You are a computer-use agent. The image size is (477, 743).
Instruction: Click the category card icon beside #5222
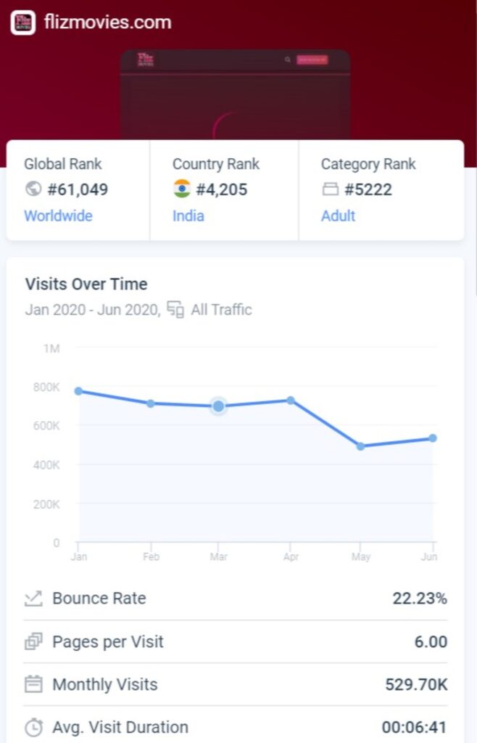pyautogui.click(x=330, y=190)
